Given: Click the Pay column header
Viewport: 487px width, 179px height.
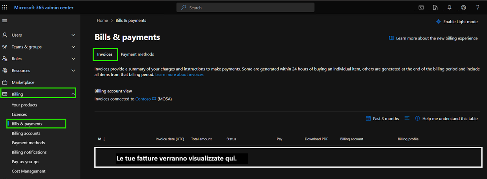Looking at the screenshot, I should pyautogui.click(x=279, y=139).
